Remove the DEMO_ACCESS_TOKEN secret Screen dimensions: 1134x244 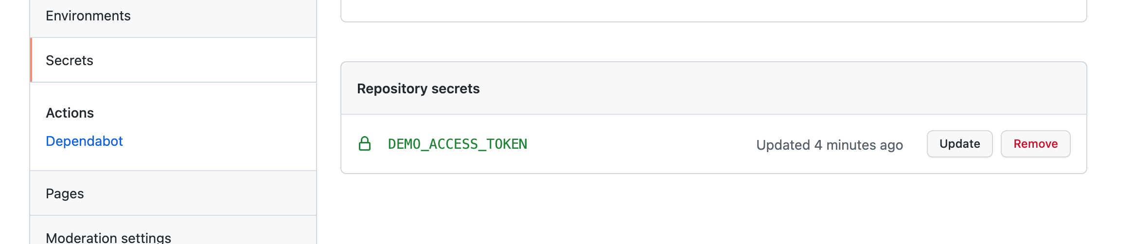point(1035,144)
